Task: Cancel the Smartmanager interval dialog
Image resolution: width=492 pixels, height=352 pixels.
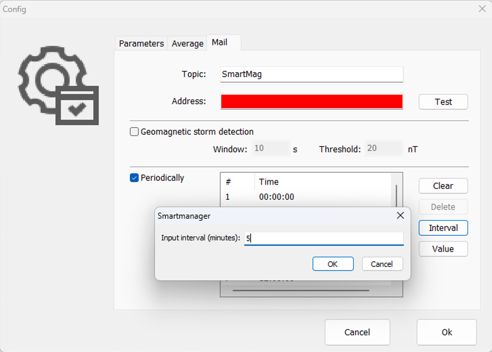Action: pos(382,264)
